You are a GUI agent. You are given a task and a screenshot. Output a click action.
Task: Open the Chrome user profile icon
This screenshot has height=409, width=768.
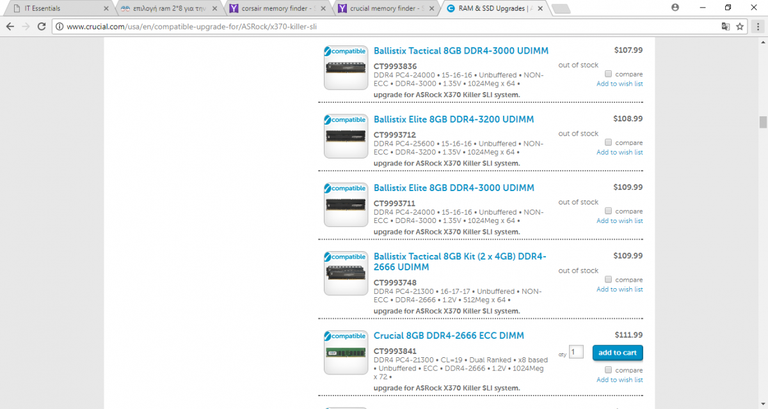click(675, 8)
